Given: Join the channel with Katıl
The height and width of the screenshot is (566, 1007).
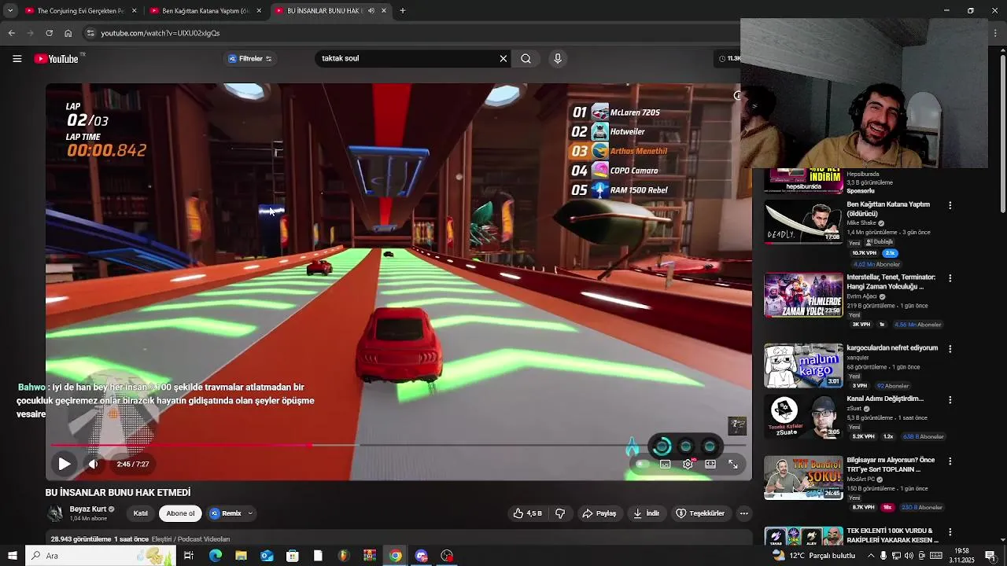Looking at the screenshot, I should pos(140,513).
